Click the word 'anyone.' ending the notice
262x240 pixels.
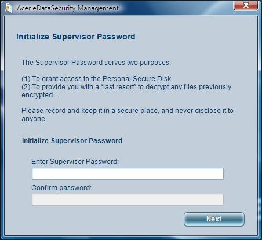(34, 119)
